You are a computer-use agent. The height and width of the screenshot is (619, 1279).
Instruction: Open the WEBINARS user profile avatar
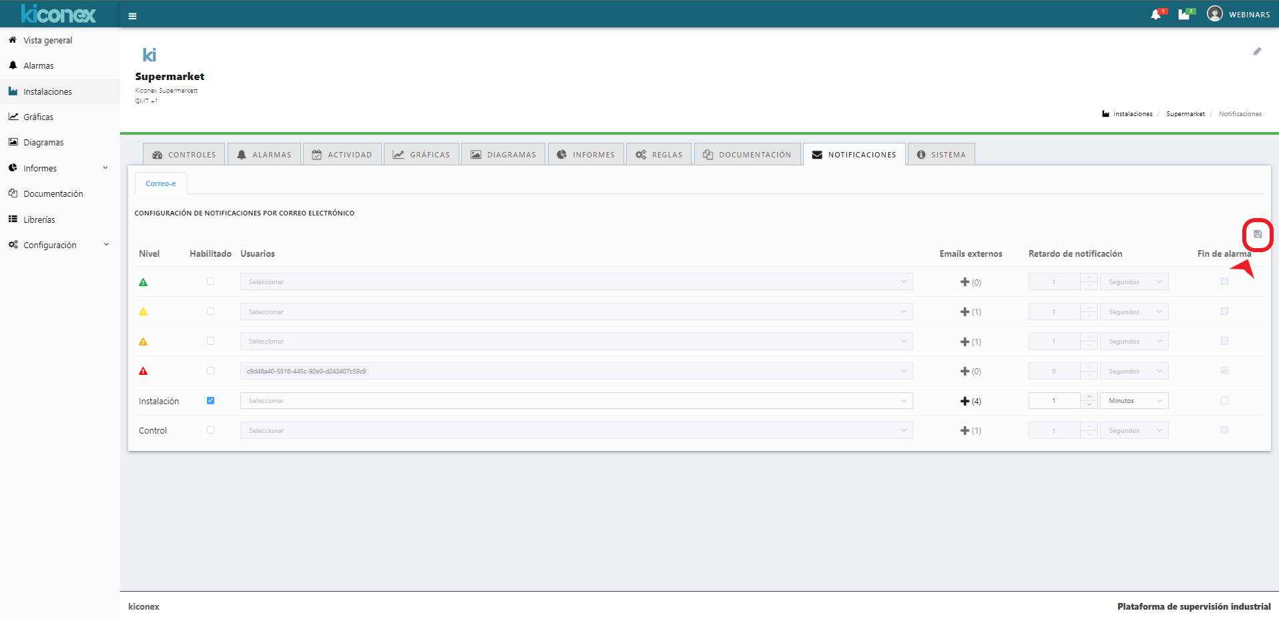(x=1215, y=14)
